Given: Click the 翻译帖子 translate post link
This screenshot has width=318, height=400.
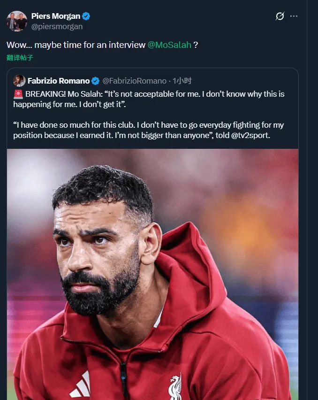Looking at the screenshot, I should [20, 58].
